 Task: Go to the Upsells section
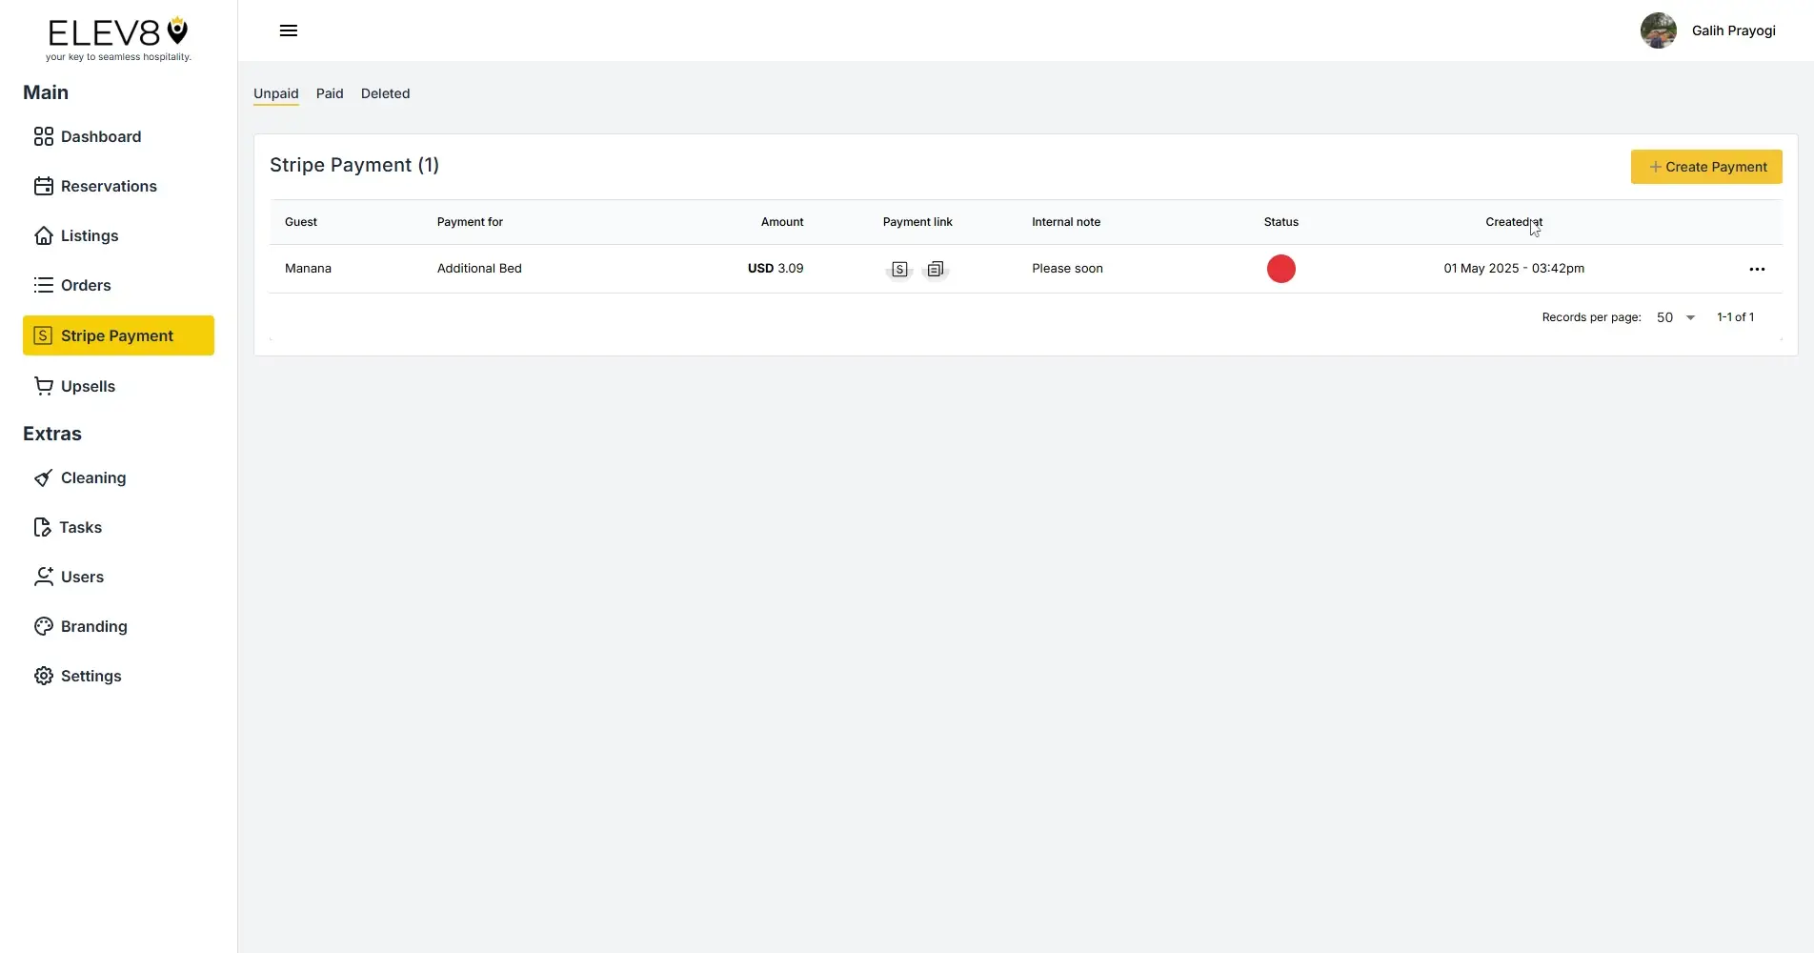pyautogui.click(x=87, y=386)
